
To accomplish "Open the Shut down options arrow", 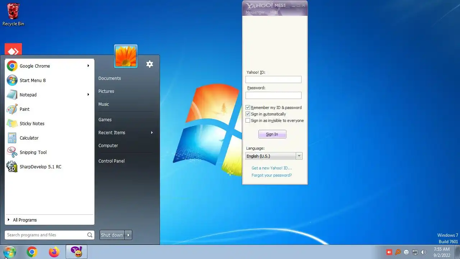I will 128,235.
